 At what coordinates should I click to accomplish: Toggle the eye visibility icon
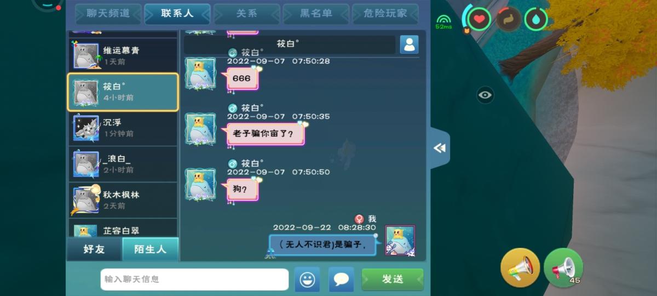click(485, 95)
